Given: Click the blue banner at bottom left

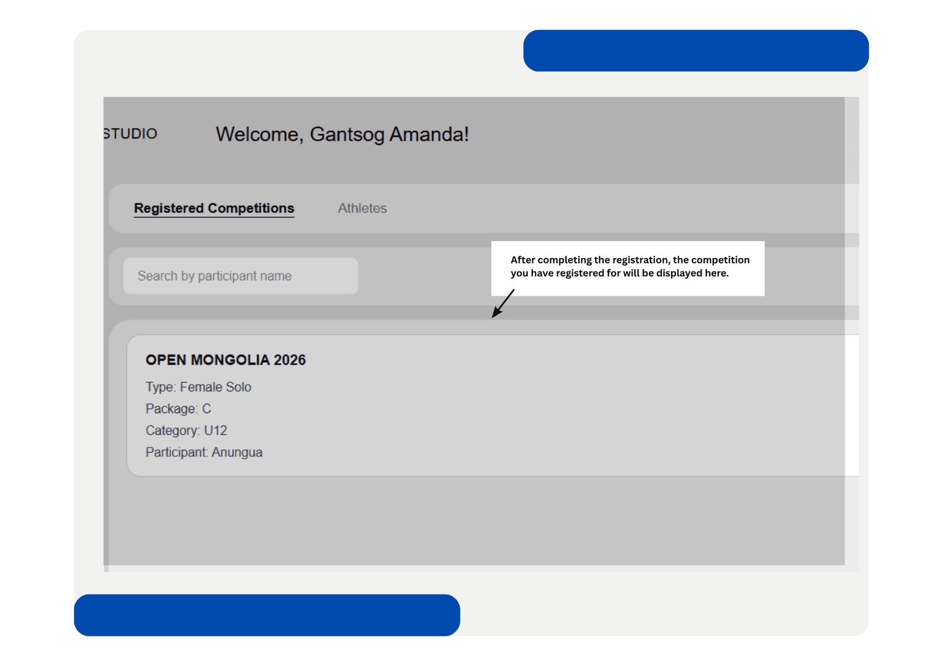Looking at the screenshot, I should [x=267, y=615].
